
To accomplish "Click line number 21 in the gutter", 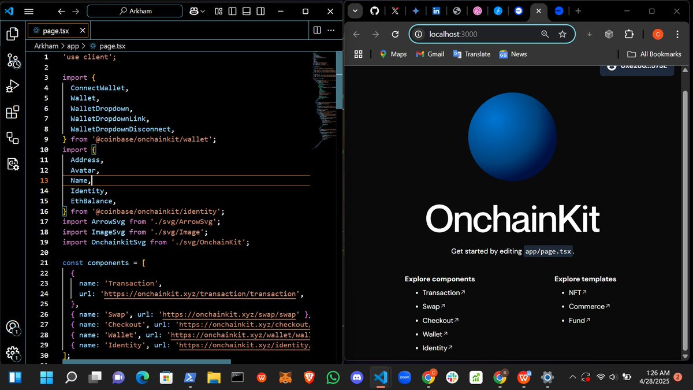I will (44, 263).
